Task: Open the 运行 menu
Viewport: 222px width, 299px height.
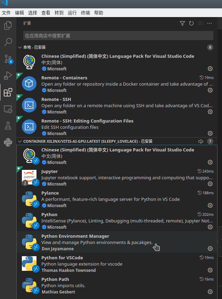Action: click(72, 13)
